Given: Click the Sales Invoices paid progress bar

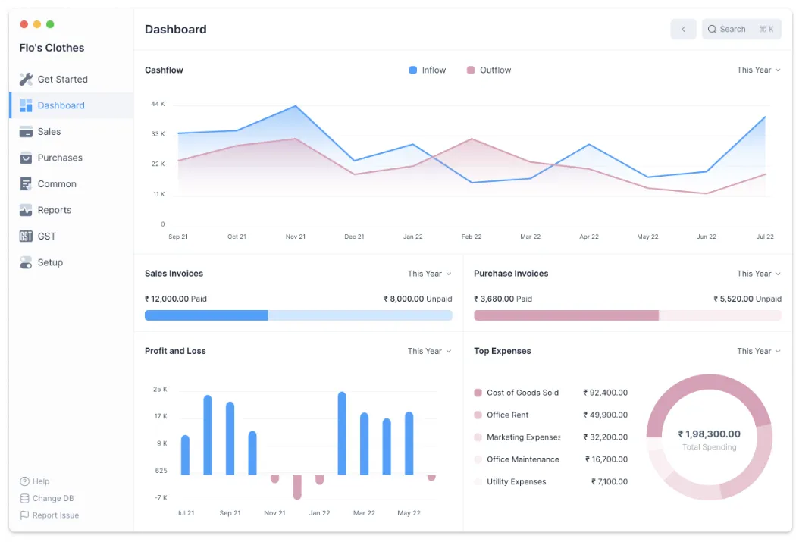Looking at the screenshot, I should click(x=206, y=315).
